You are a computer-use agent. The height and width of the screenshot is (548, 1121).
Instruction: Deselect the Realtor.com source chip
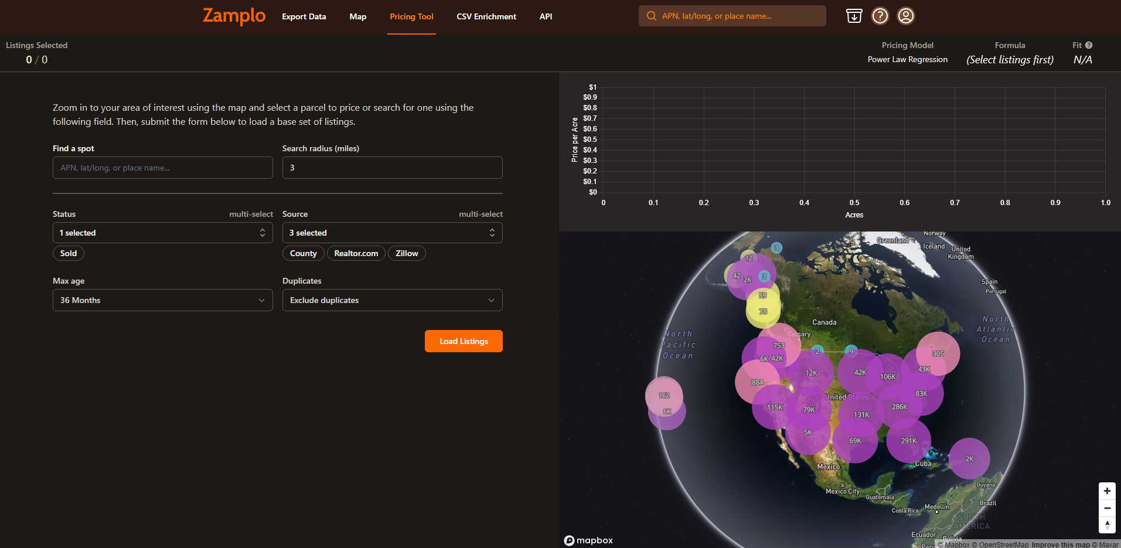point(356,253)
